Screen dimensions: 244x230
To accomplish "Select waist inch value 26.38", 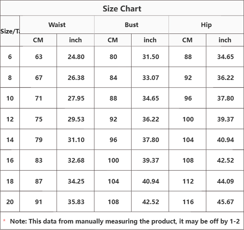I will tap(76, 78).
